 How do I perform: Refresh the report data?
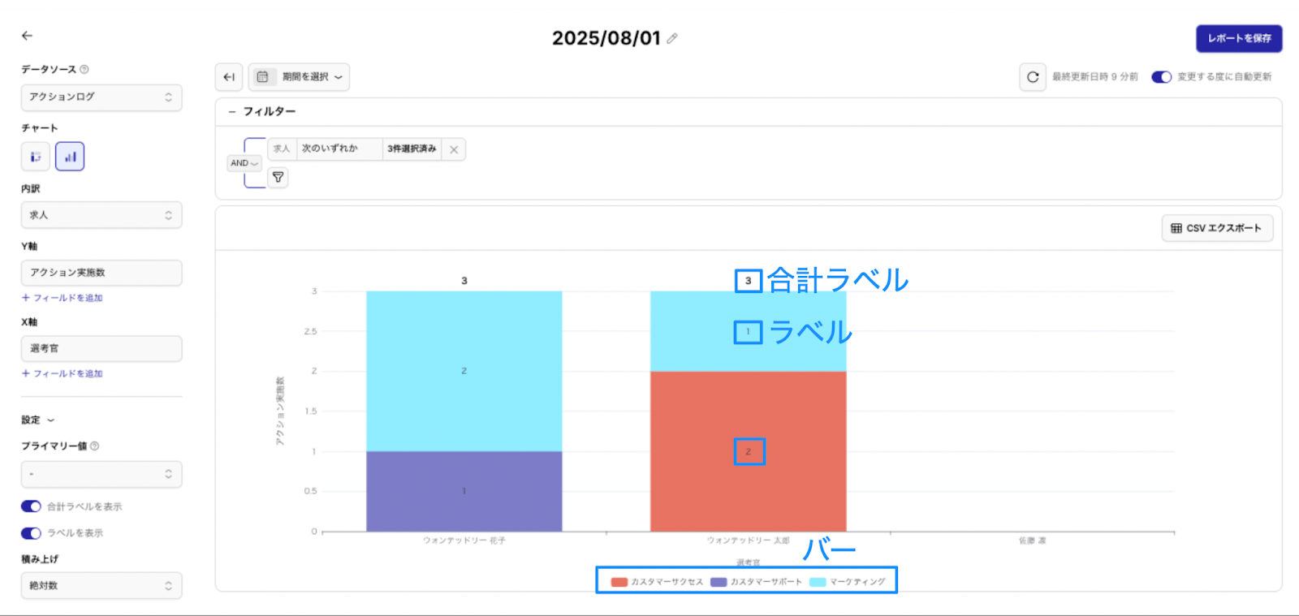tap(1033, 77)
